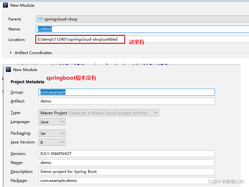This screenshot has width=249, height=187.
Task: Click the Artifact Coordinates label
Action: [33, 53]
